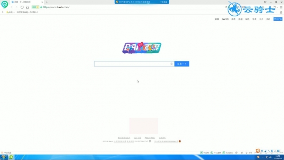The image size is (284, 160).
Task: Open a new tab with plus button
Action: 47,2
